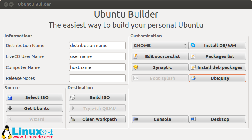Image resolution: width=252 pixels, height=140 pixels.
Task: Click Get Ubuntu button
Action: [x=34, y=108]
